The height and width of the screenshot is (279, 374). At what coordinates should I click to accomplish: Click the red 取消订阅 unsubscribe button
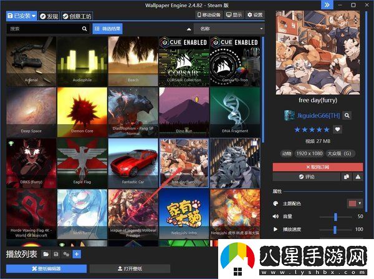318,167
